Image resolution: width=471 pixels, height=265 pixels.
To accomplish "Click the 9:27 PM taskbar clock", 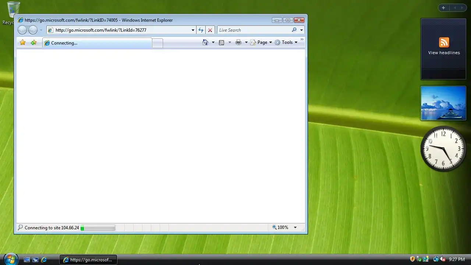I will pos(457,259).
